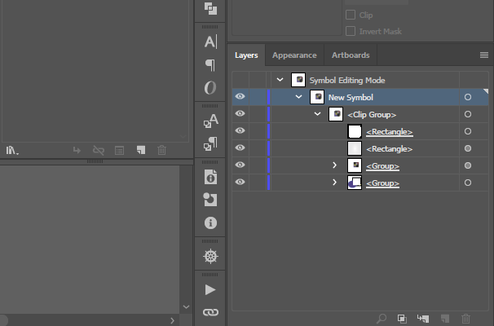
Task: Hide the first Rectangle with its eye icon
Action: [x=240, y=130]
